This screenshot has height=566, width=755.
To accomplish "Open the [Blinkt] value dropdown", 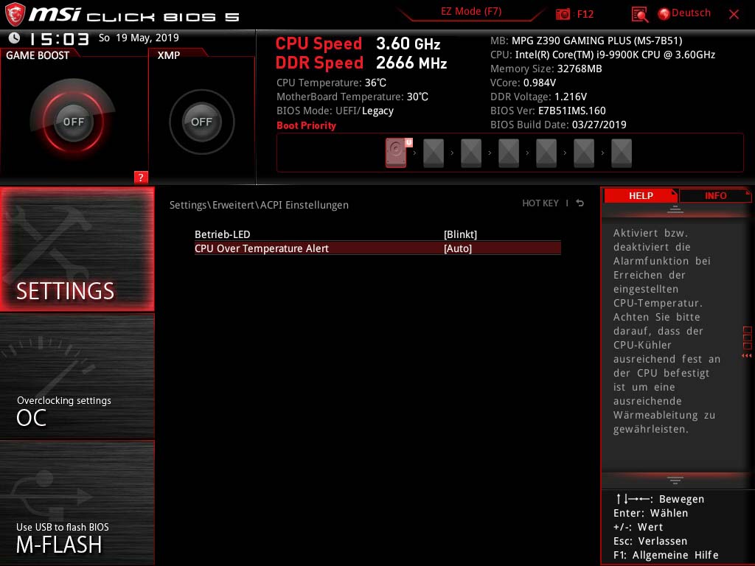I will click(x=460, y=234).
